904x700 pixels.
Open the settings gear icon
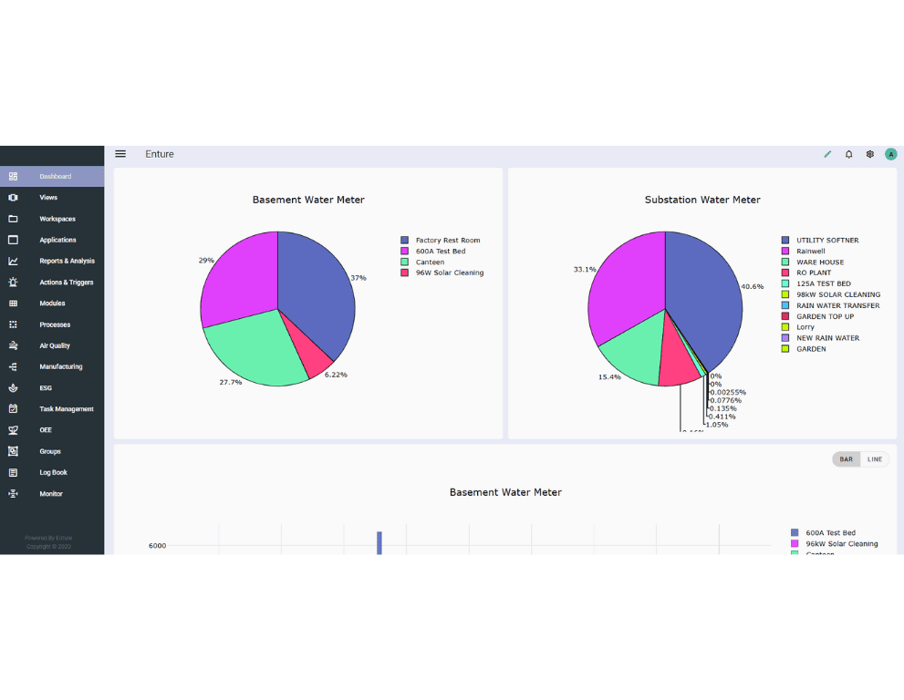[x=870, y=154]
